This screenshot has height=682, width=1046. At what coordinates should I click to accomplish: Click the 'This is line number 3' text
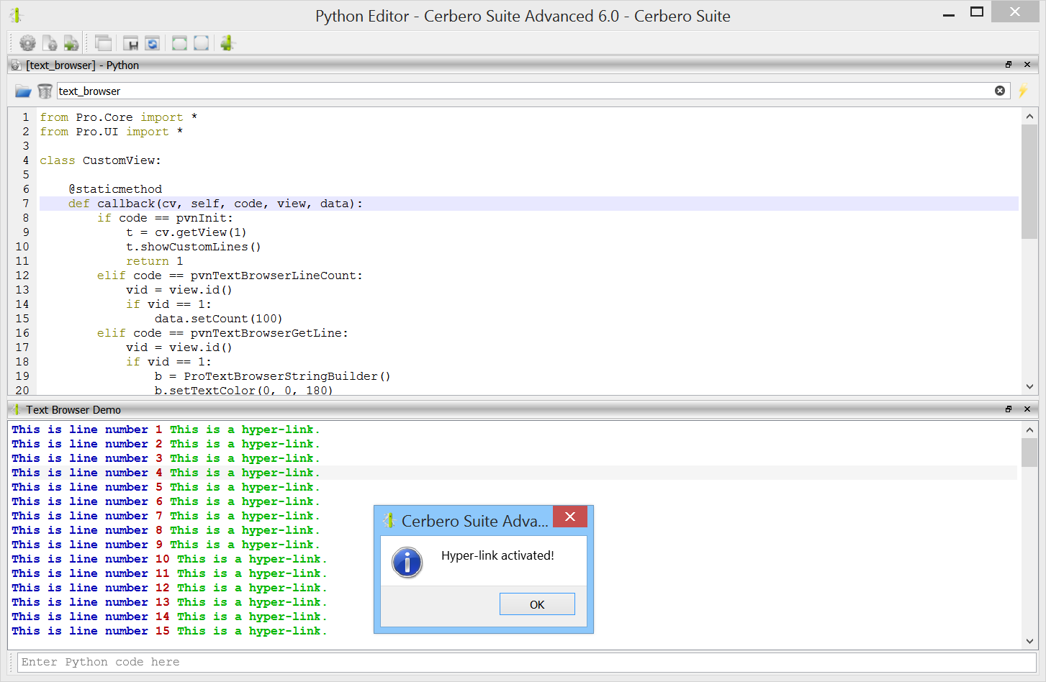coord(87,458)
